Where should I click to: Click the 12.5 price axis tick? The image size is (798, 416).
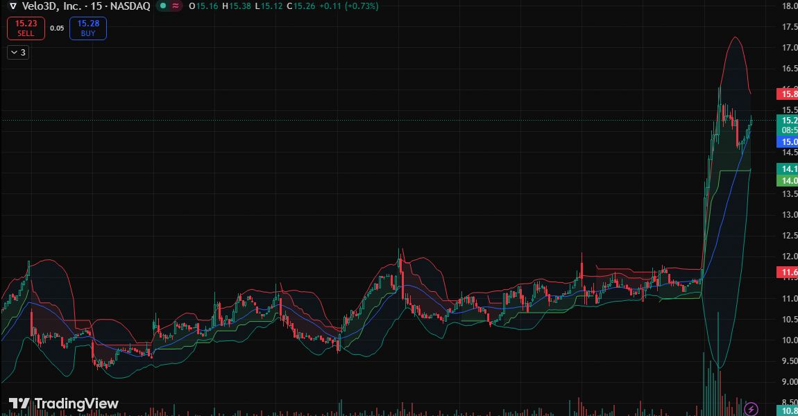790,236
